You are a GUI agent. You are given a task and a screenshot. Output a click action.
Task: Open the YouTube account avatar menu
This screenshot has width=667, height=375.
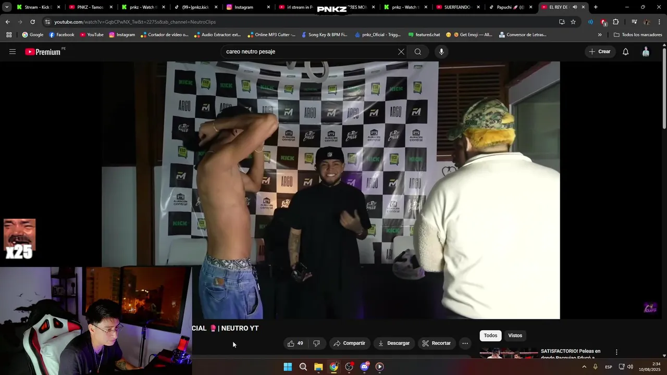(646, 52)
